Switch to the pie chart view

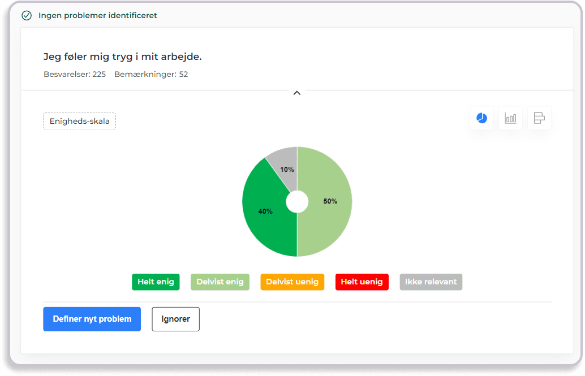click(481, 118)
